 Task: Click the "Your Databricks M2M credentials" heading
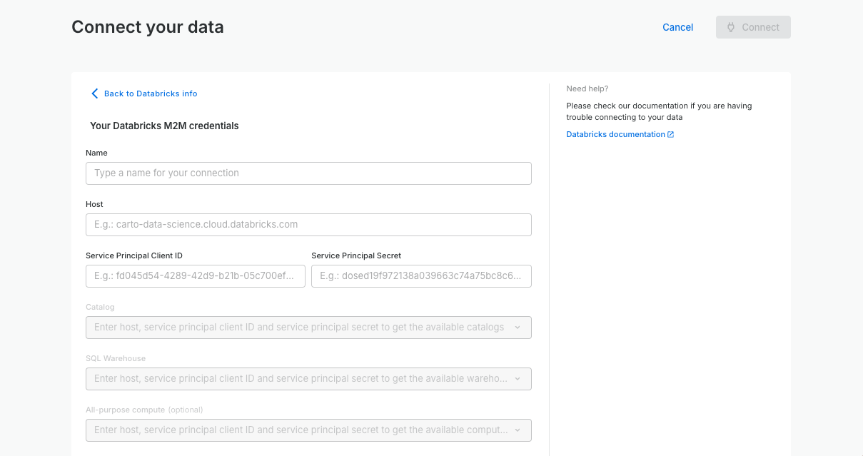pyautogui.click(x=164, y=126)
